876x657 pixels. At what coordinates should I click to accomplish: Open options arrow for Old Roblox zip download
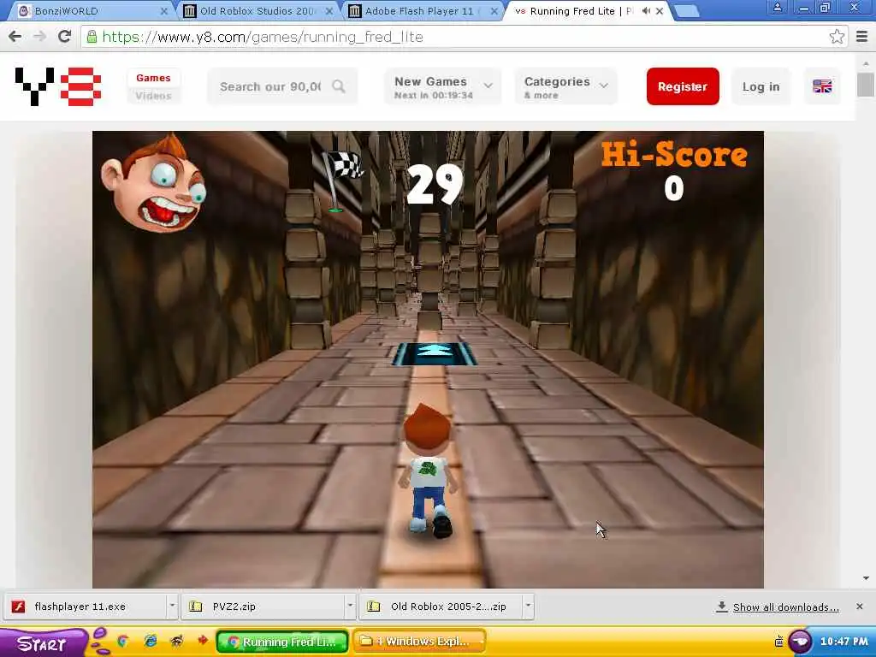click(528, 606)
